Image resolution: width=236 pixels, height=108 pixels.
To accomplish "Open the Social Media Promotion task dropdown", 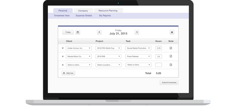I will (x=138, y=48).
